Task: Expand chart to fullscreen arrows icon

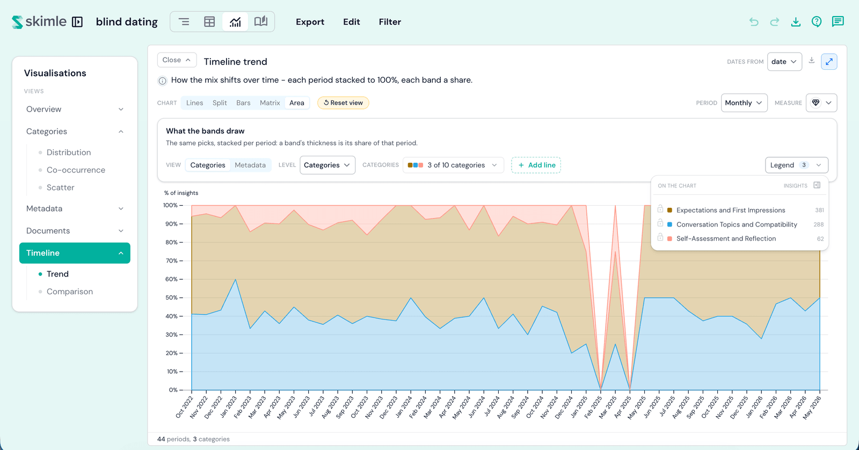Action: tap(829, 62)
